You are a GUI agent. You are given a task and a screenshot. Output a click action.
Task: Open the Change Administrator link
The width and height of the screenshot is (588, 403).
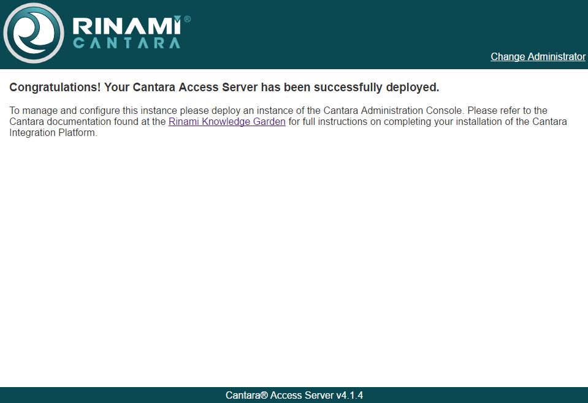point(538,56)
